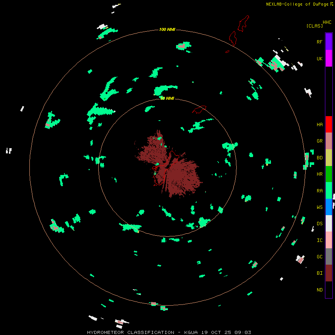Viewport: 335px width, 335px height.
Task: Click the RF purple legend swatch
Action: coord(329,42)
